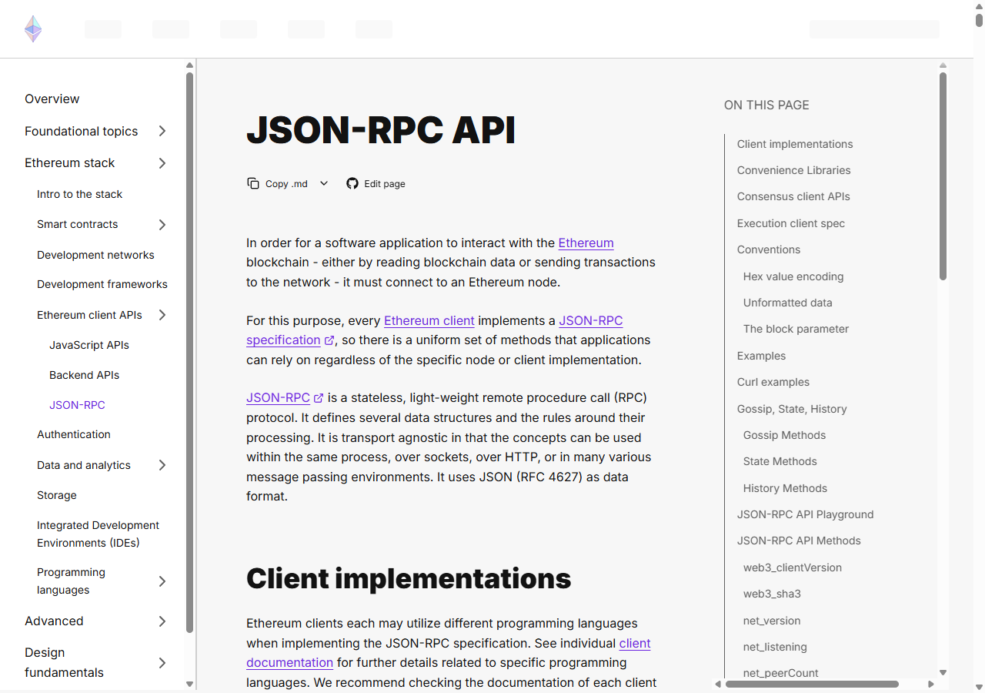This screenshot has height=693, width=985.
Task: Open Storage sidebar item
Action: [57, 495]
